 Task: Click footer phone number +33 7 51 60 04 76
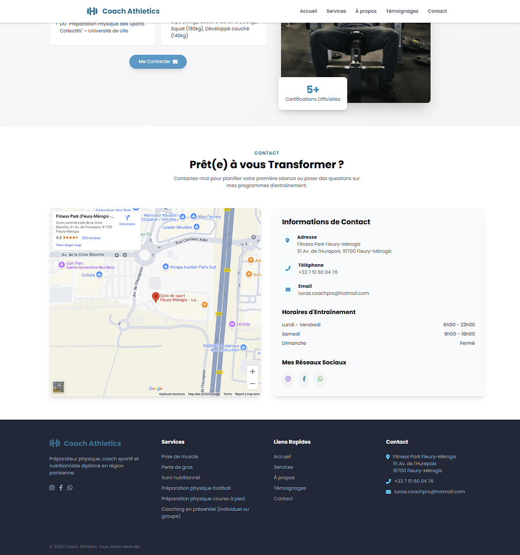click(414, 481)
